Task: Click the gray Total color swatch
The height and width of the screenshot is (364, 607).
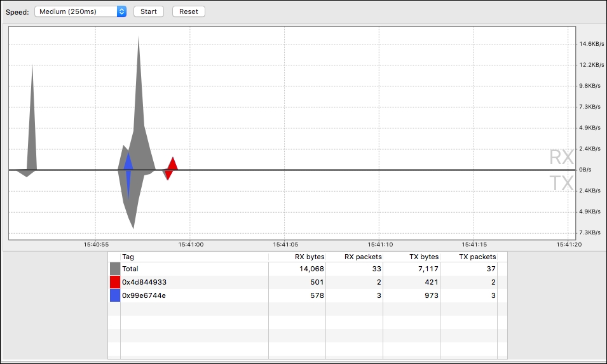Action: click(x=115, y=269)
